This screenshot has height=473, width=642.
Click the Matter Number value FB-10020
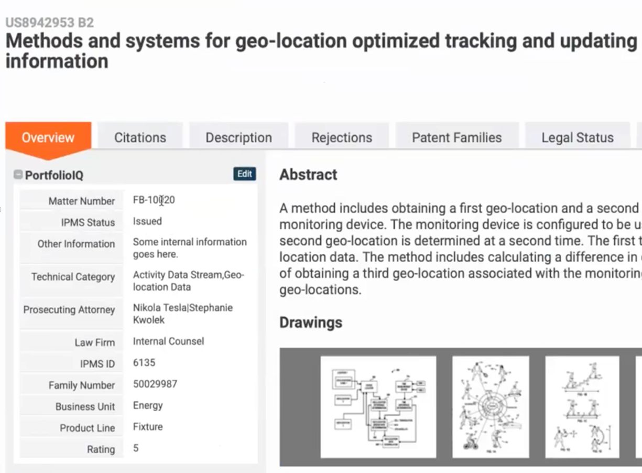[154, 200]
